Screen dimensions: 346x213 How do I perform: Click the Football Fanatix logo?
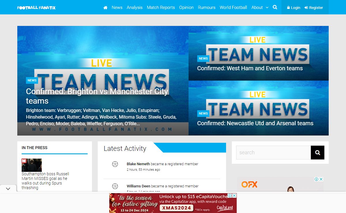36,7
